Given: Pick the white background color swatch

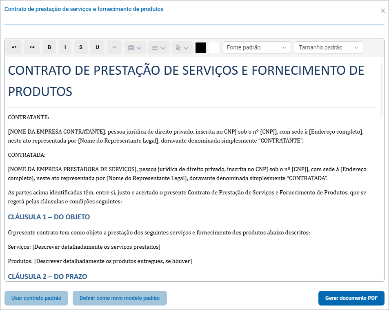Looking at the screenshot, I should (214, 48).
